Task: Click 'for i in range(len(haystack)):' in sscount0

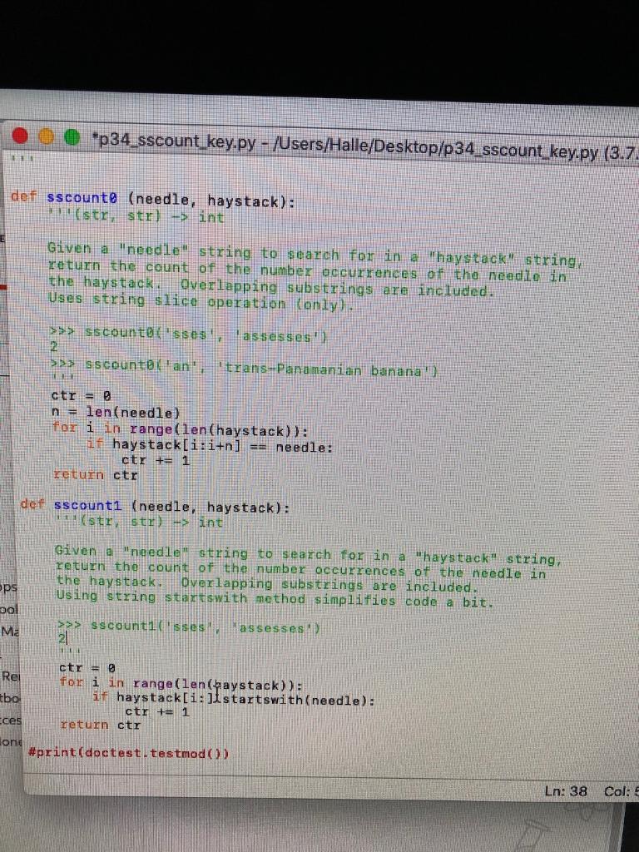Action: (181, 430)
